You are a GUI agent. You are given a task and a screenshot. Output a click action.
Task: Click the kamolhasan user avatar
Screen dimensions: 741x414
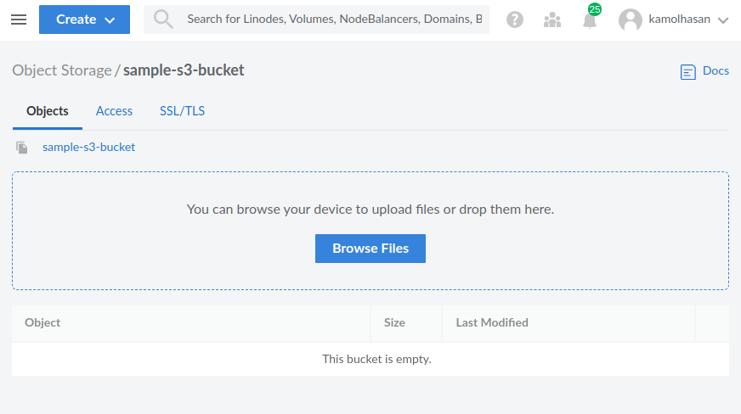click(630, 20)
